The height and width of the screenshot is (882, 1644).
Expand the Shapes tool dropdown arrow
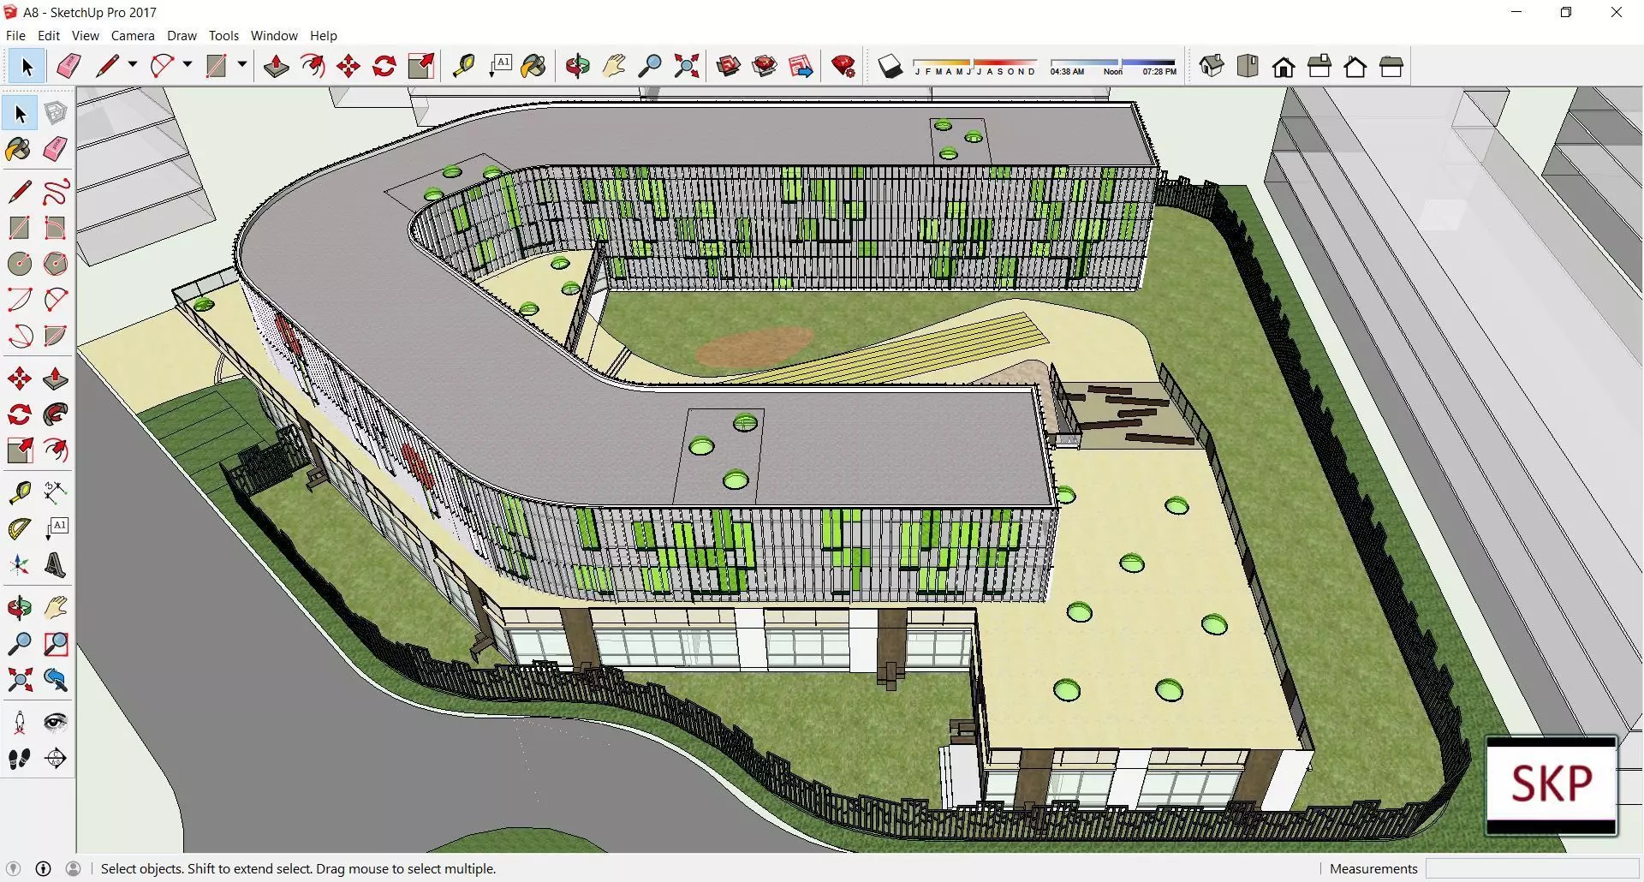[x=241, y=65]
